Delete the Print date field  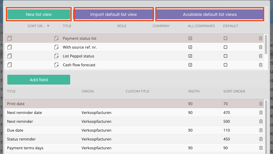261,104
